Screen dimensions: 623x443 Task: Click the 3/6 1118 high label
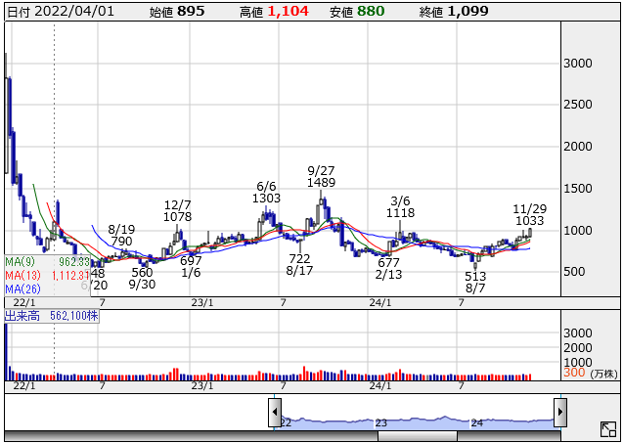400,206
